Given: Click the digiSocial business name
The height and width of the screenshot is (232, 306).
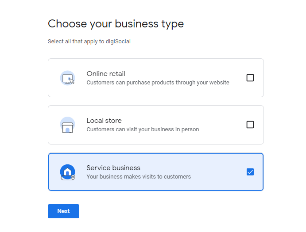Looking at the screenshot, I should [x=118, y=42].
